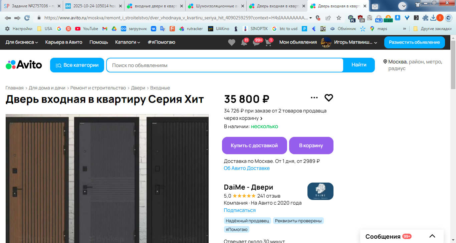Click Купить с доставкой button
Viewport: 456px width, 243px height.
coord(254,146)
